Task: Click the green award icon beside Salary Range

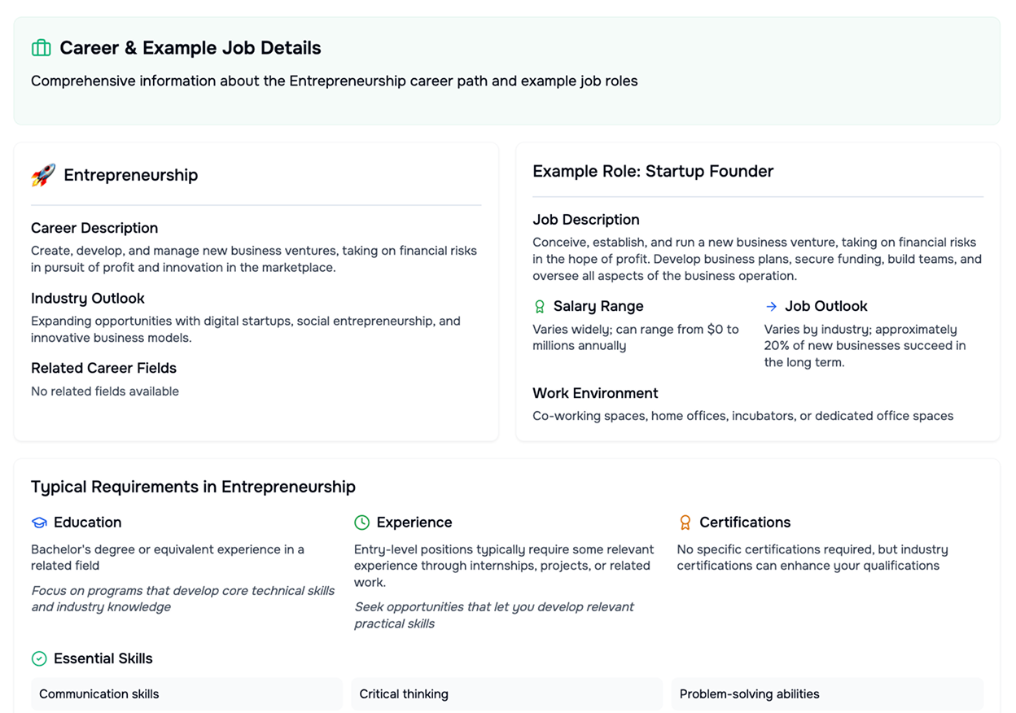Action: (x=539, y=307)
